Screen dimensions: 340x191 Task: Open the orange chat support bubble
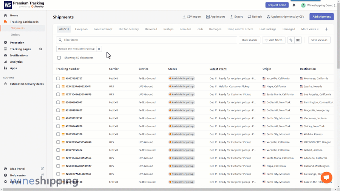[326, 177]
